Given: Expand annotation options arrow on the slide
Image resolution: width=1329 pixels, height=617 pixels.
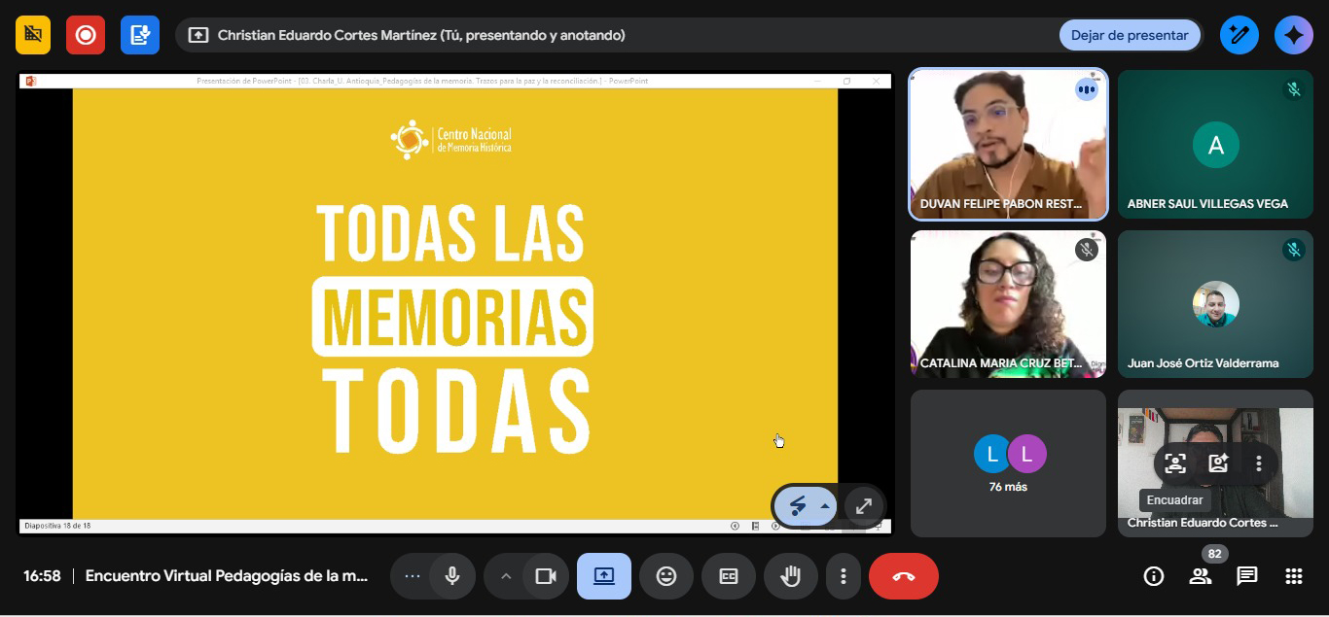Looking at the screenshot, I should (825, 506).
